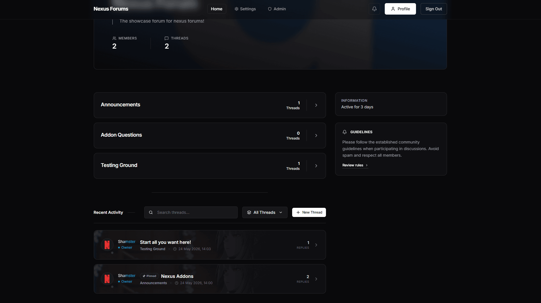Click the Profile button
Image resolution: width=541 pixels, height=303 pixels.
point(400,9)
